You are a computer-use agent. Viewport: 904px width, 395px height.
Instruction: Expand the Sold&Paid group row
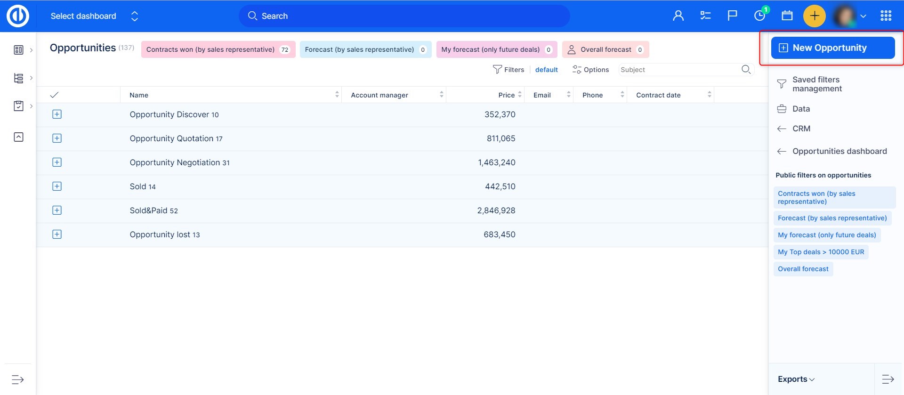click(x=57, y=210)
